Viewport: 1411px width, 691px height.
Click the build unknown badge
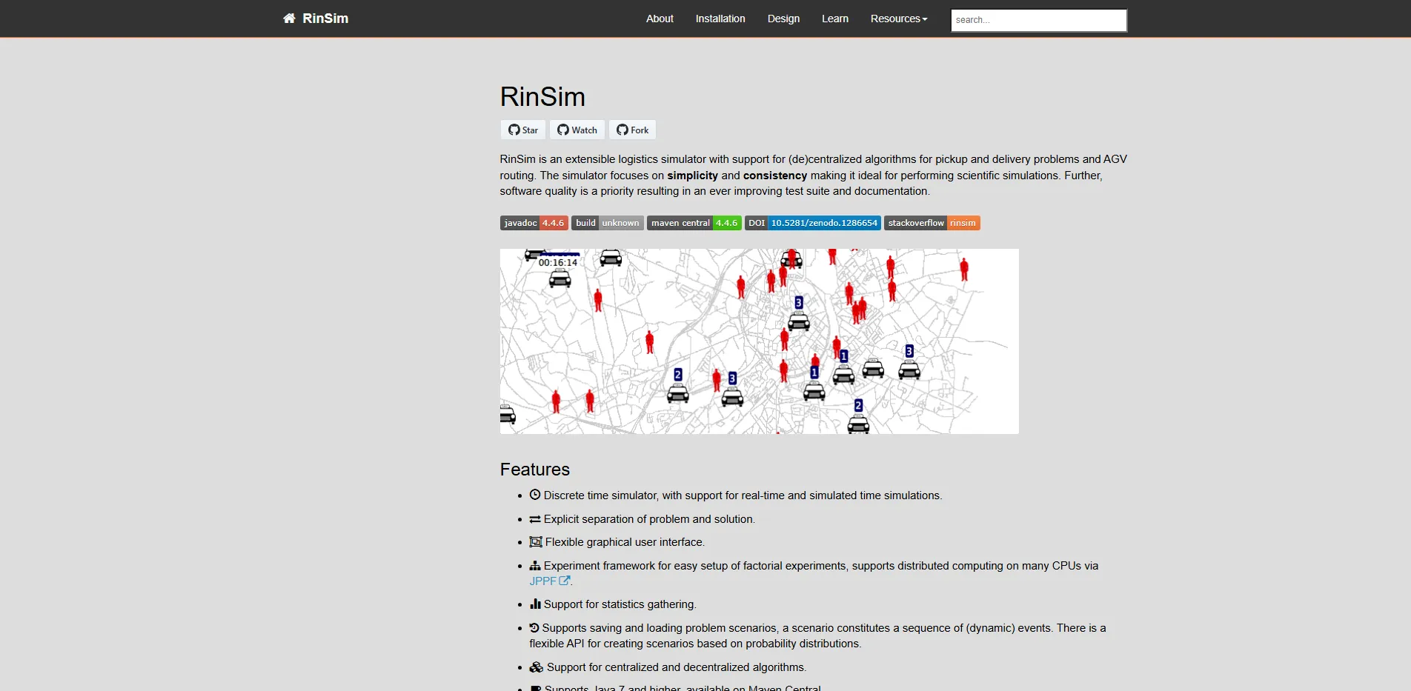click(x=608, y=223)
